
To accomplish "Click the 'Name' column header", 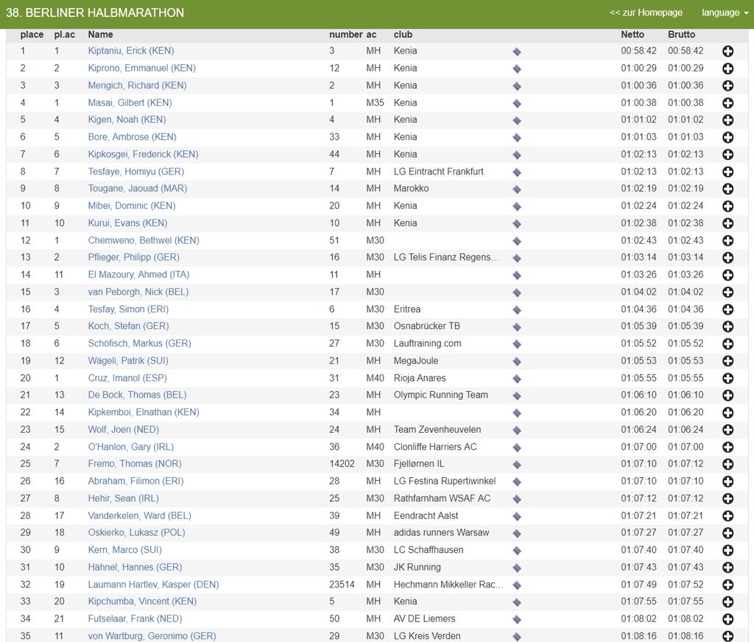I will (100, 35).
